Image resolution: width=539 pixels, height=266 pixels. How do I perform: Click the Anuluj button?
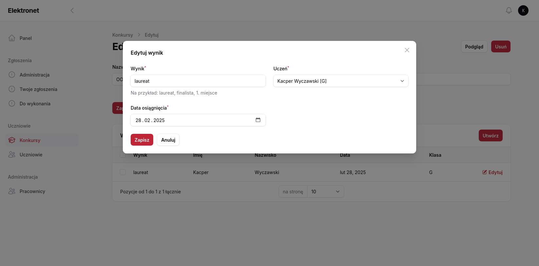click(168, 140)
